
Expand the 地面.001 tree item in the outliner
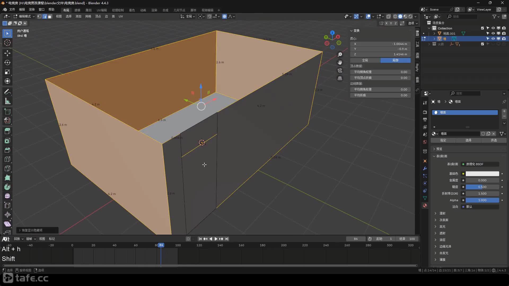(x=434, y=33)
